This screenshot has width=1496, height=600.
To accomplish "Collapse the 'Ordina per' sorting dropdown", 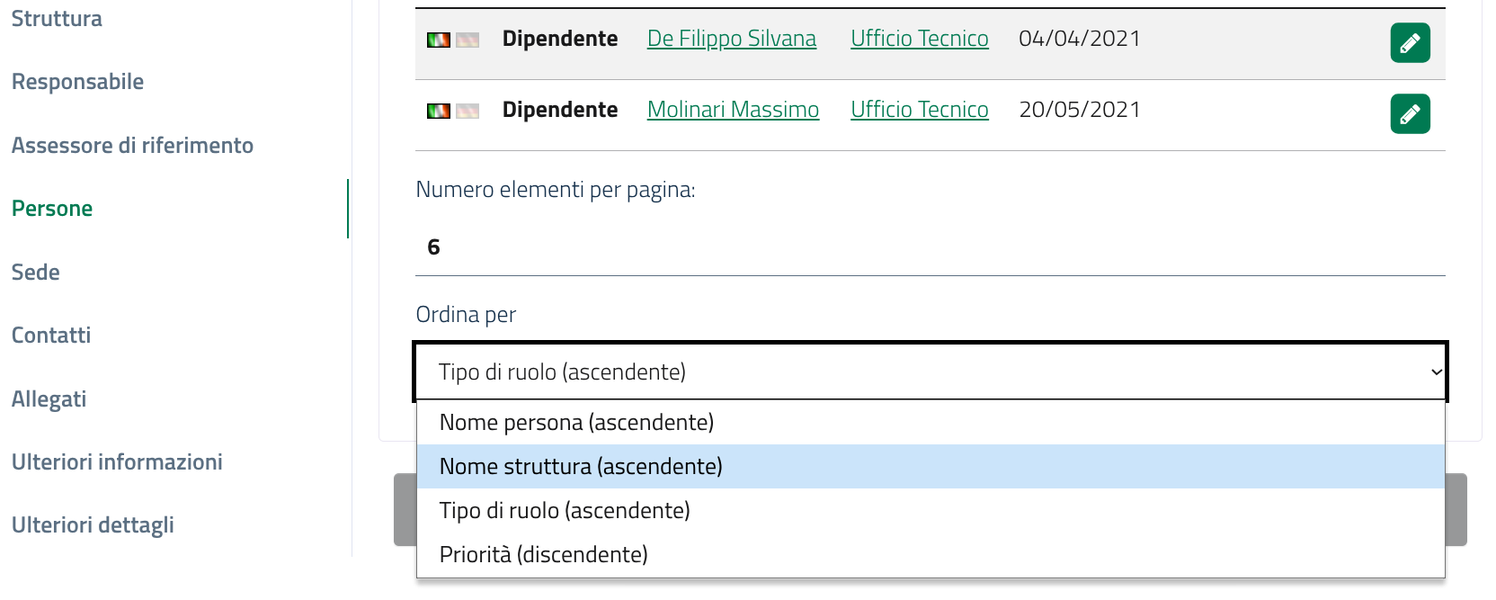I will point(930,372).
